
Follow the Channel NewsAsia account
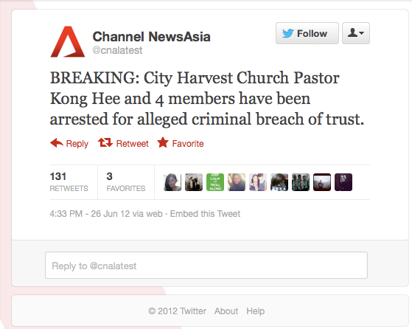coord(307,33)
